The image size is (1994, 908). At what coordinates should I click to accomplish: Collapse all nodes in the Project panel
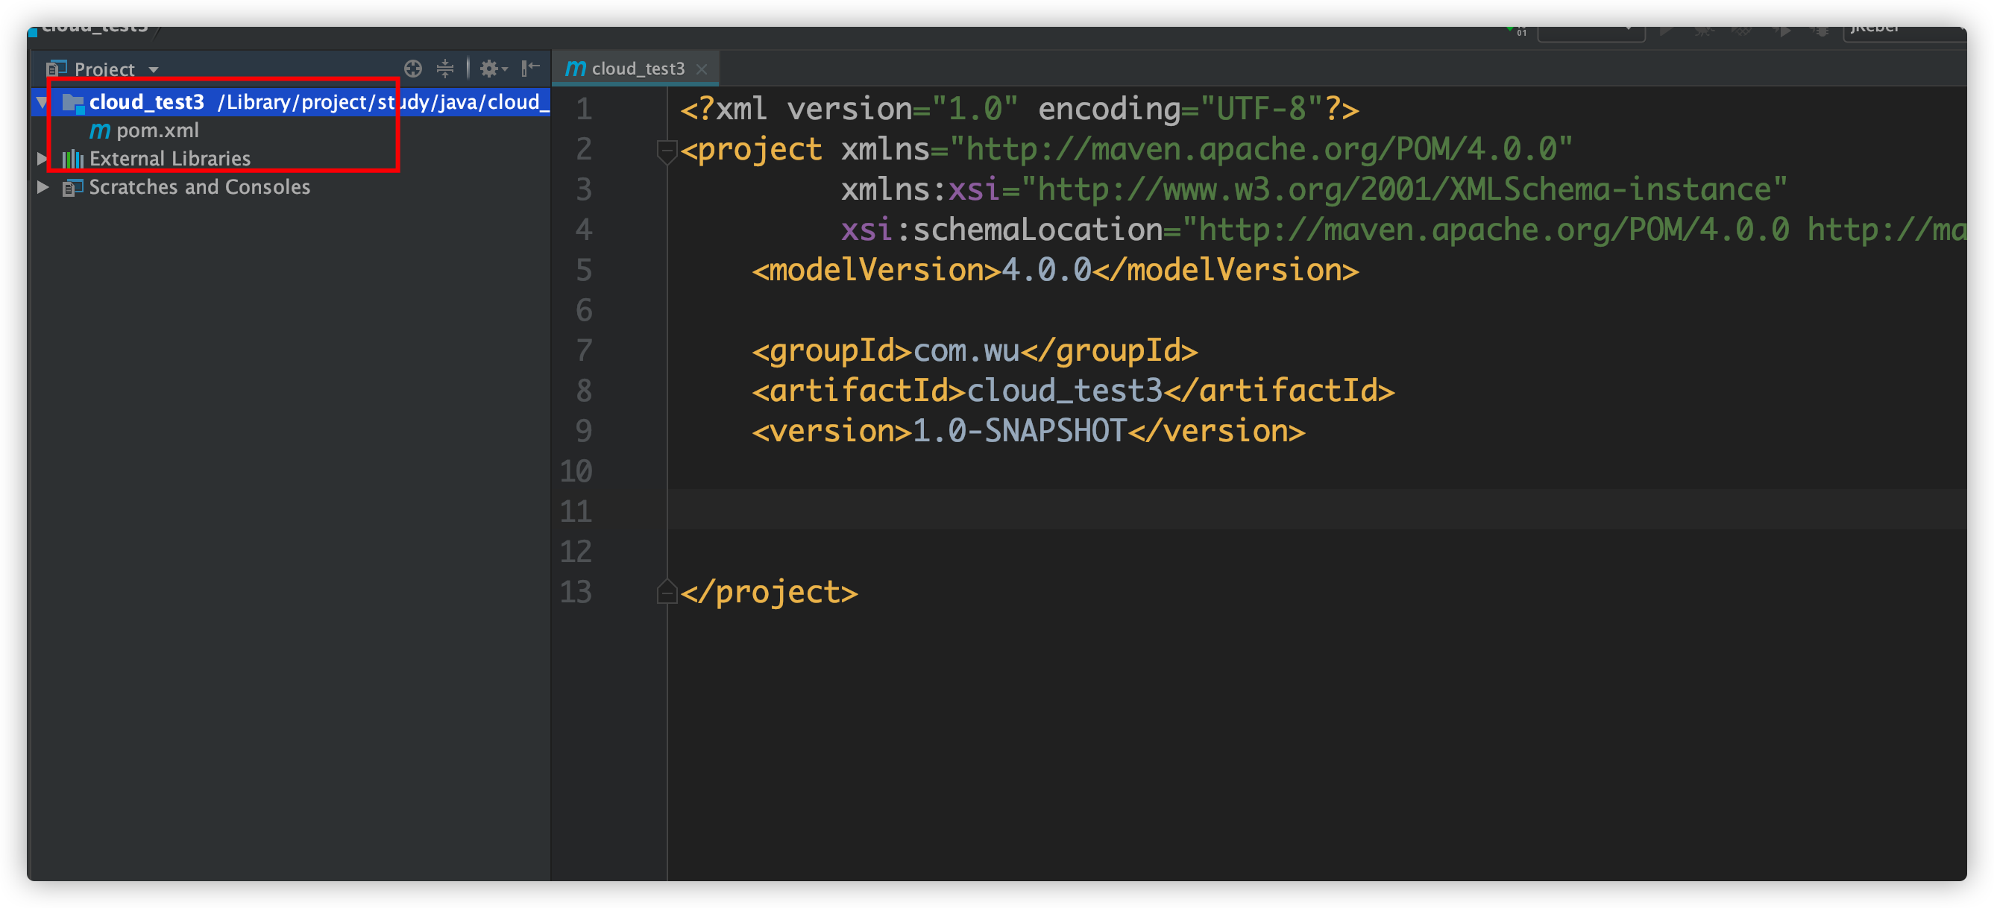pos(445,69)
